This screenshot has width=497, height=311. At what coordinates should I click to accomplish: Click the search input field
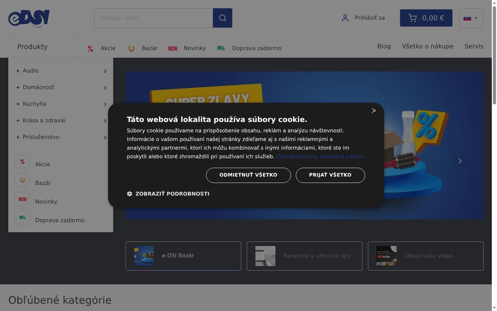(154, 18)
